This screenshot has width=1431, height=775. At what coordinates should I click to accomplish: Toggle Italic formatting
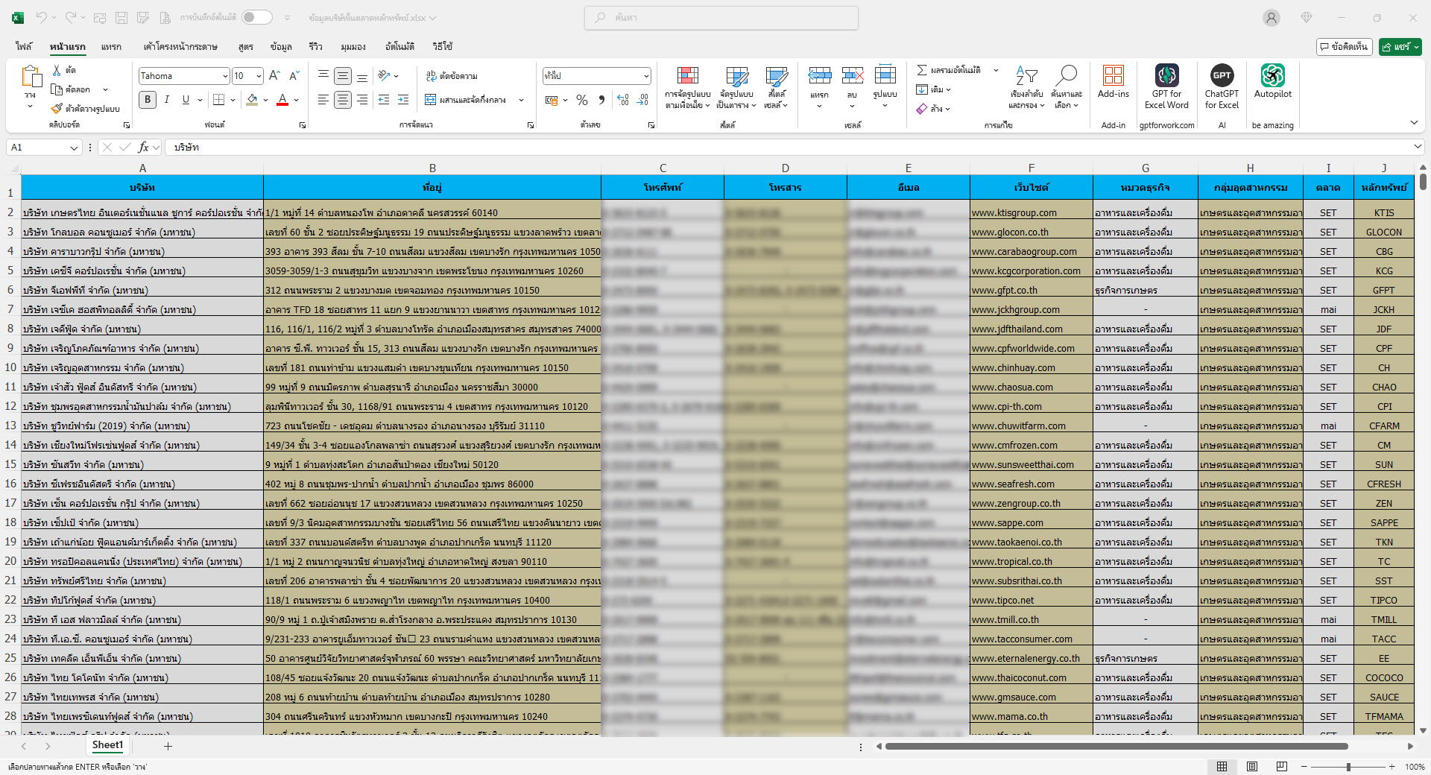pyautogui.click(x=167, y=100)
